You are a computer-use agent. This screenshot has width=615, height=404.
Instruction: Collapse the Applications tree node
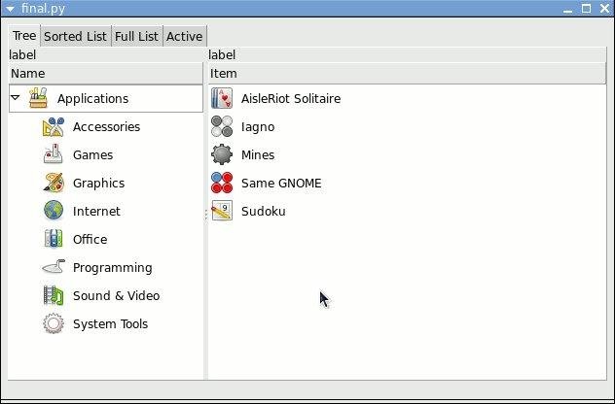[17, 98]
